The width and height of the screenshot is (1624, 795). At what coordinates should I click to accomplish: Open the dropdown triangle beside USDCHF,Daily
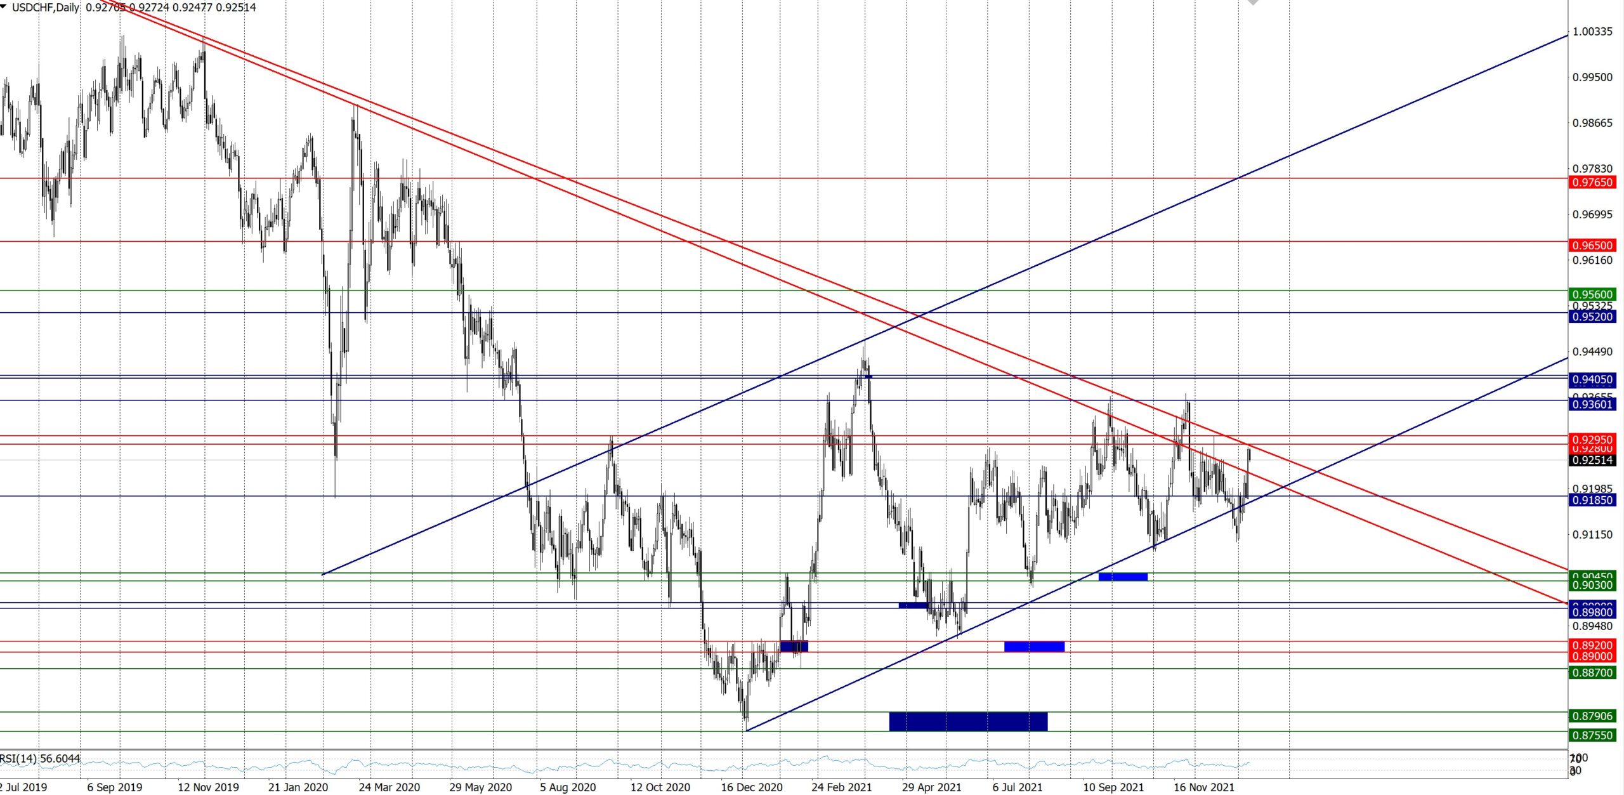(4, 7)
